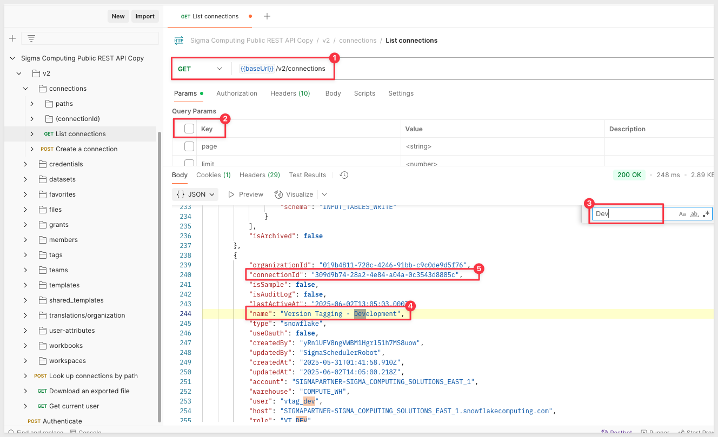Open the request Body tab
The image size is (718, 437).
(x=333, y=93)
